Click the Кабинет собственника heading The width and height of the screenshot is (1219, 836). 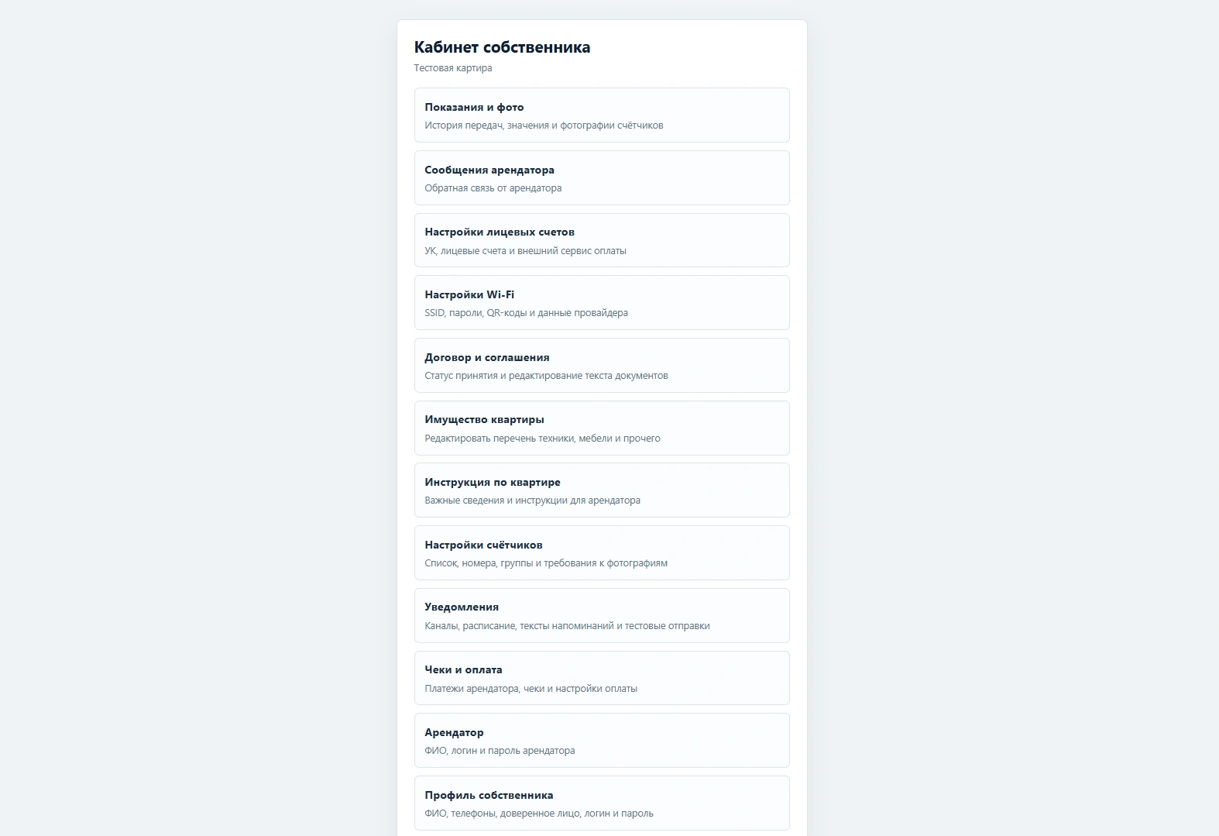point(502,47)
